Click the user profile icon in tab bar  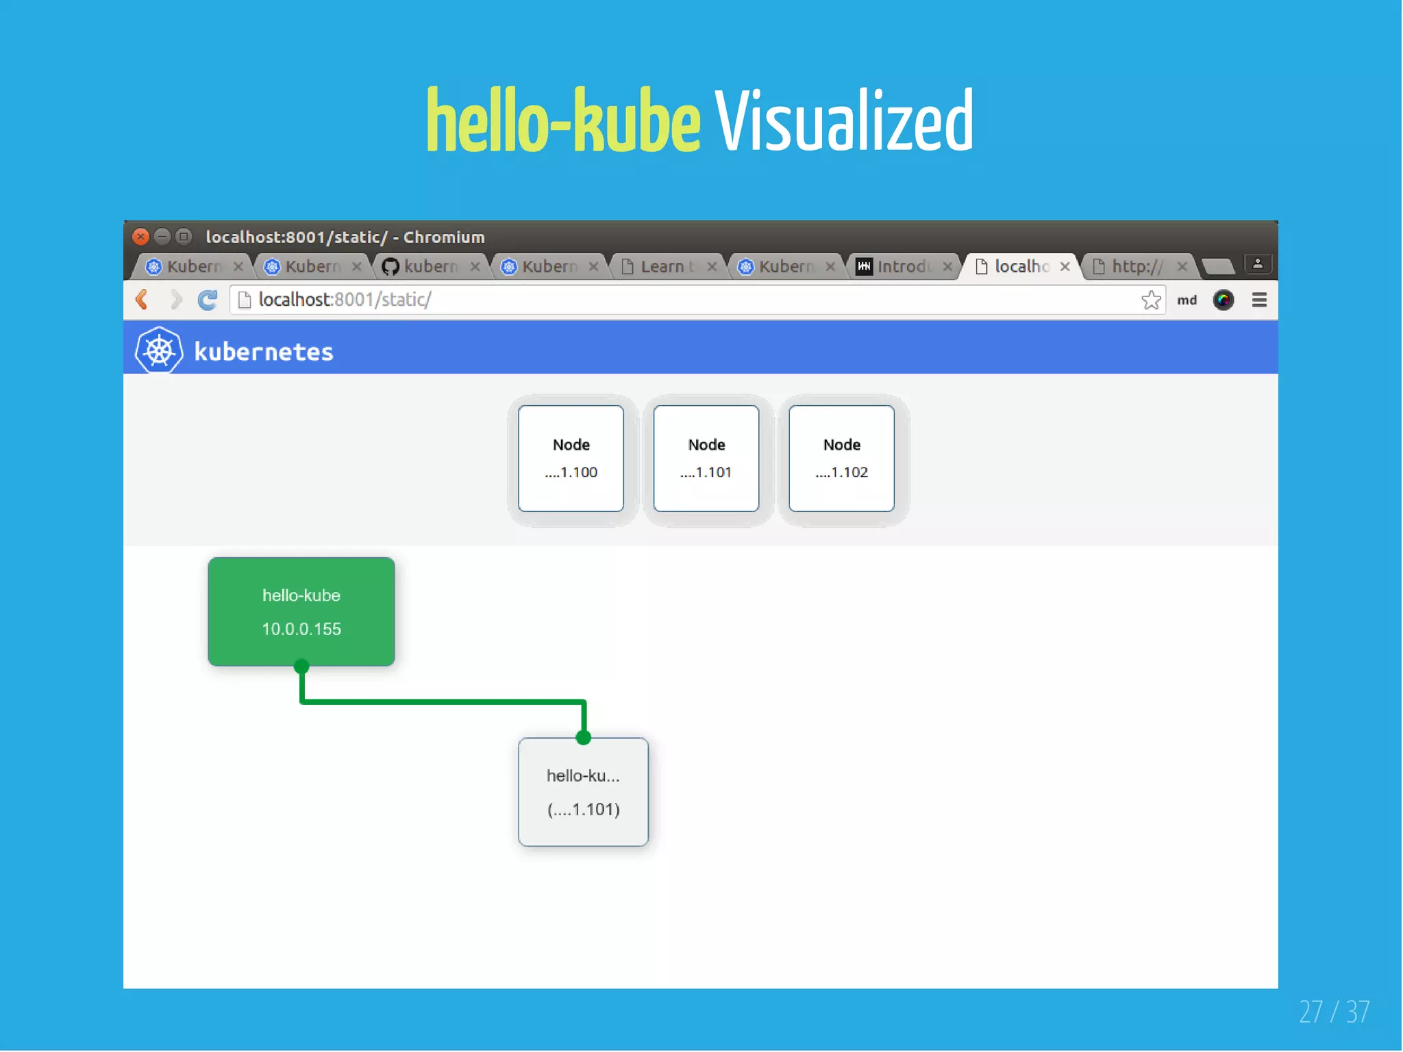pos(1258,264)
